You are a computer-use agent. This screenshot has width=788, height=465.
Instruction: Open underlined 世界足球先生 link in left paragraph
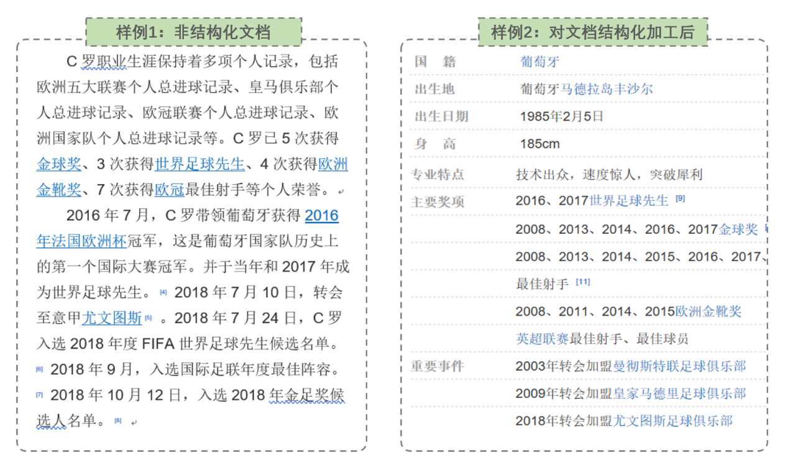pyautogui.click(x=199, y=164)
